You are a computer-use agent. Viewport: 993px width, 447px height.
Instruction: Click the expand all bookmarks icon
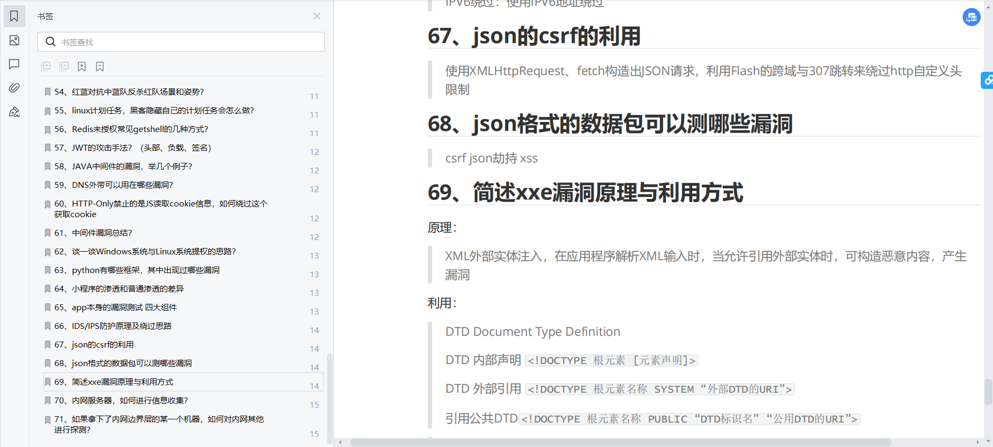tap(46, 66)
